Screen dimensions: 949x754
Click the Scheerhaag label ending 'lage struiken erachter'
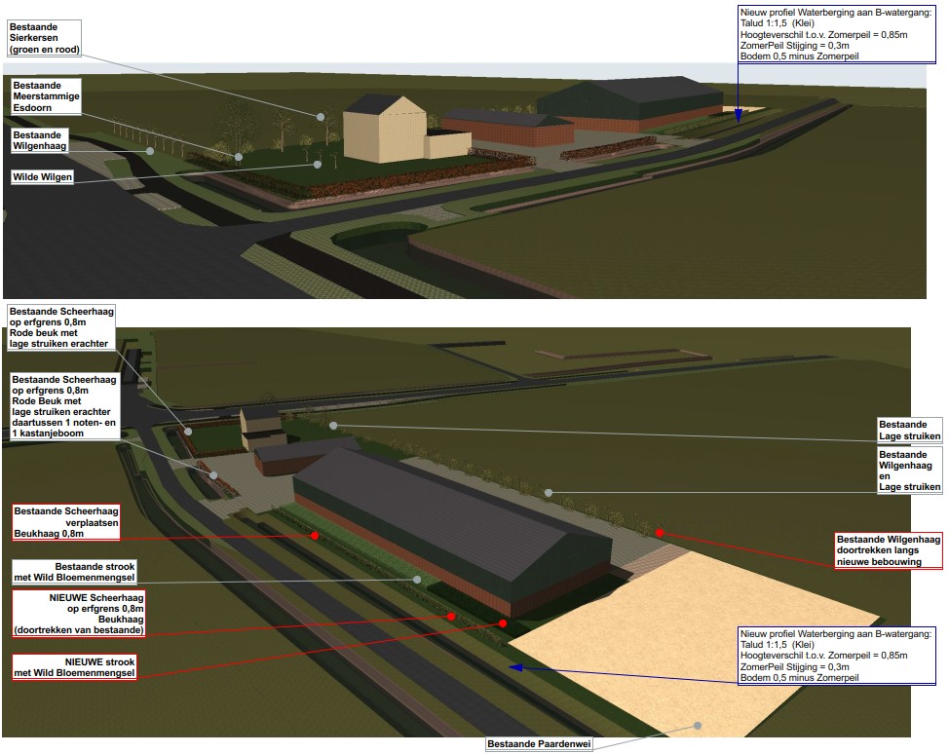[60, 327]
